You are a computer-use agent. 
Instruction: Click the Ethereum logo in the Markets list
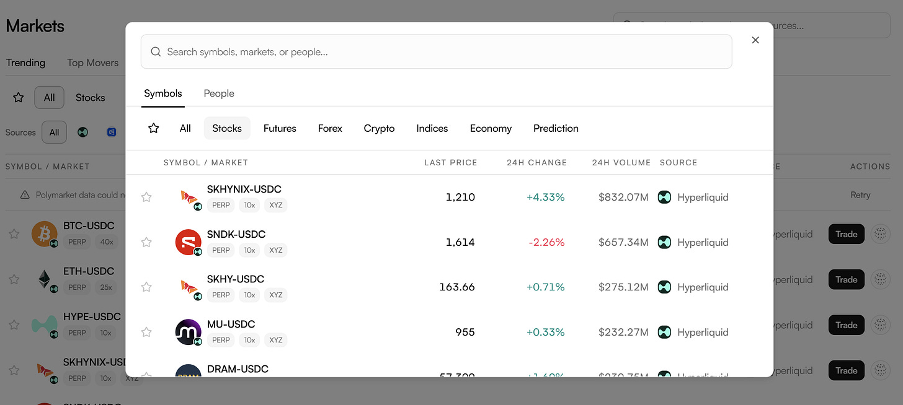click(x=44, y=279)
